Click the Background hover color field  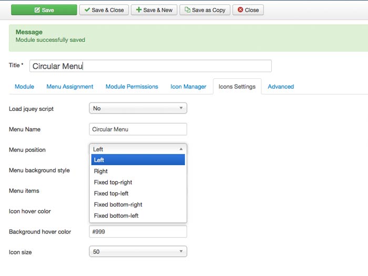[138, 232]
